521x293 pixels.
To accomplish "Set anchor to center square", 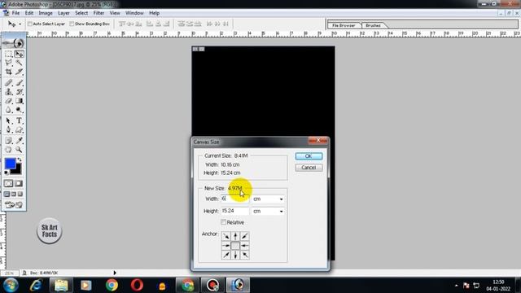I will 235,246.
